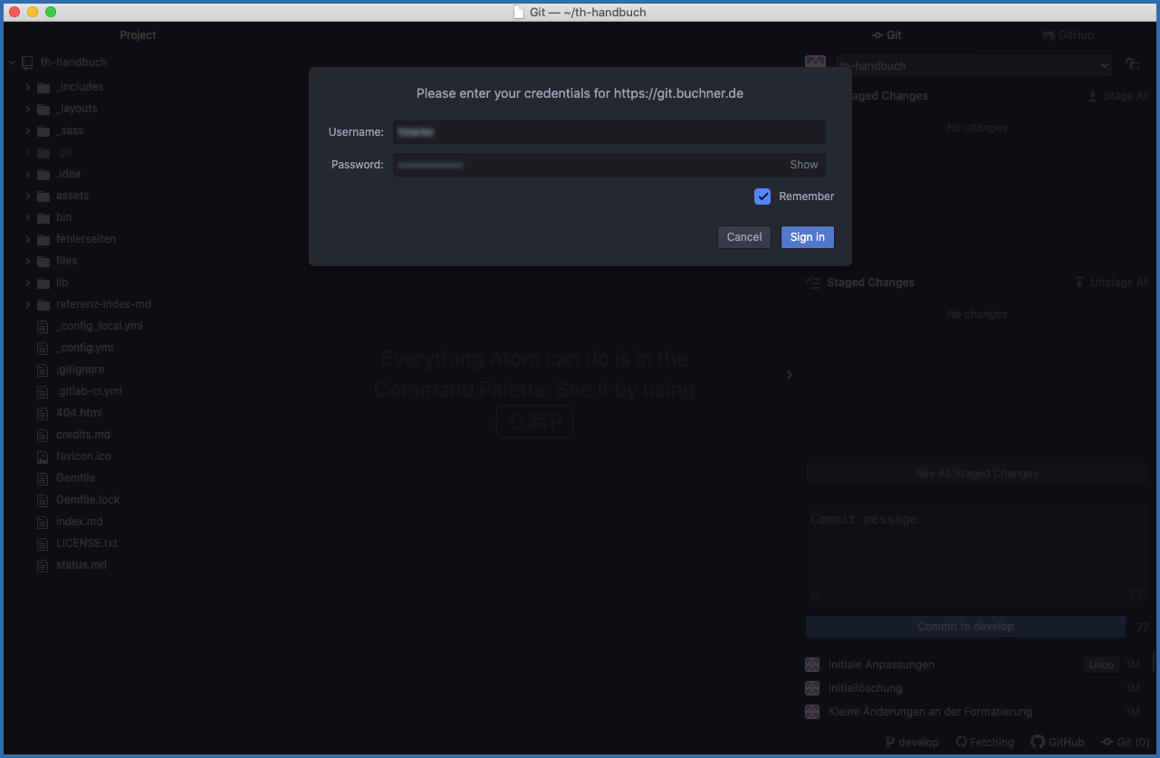
Task: Uncheck the Remember checkbox
Action: tap(762, 197)
